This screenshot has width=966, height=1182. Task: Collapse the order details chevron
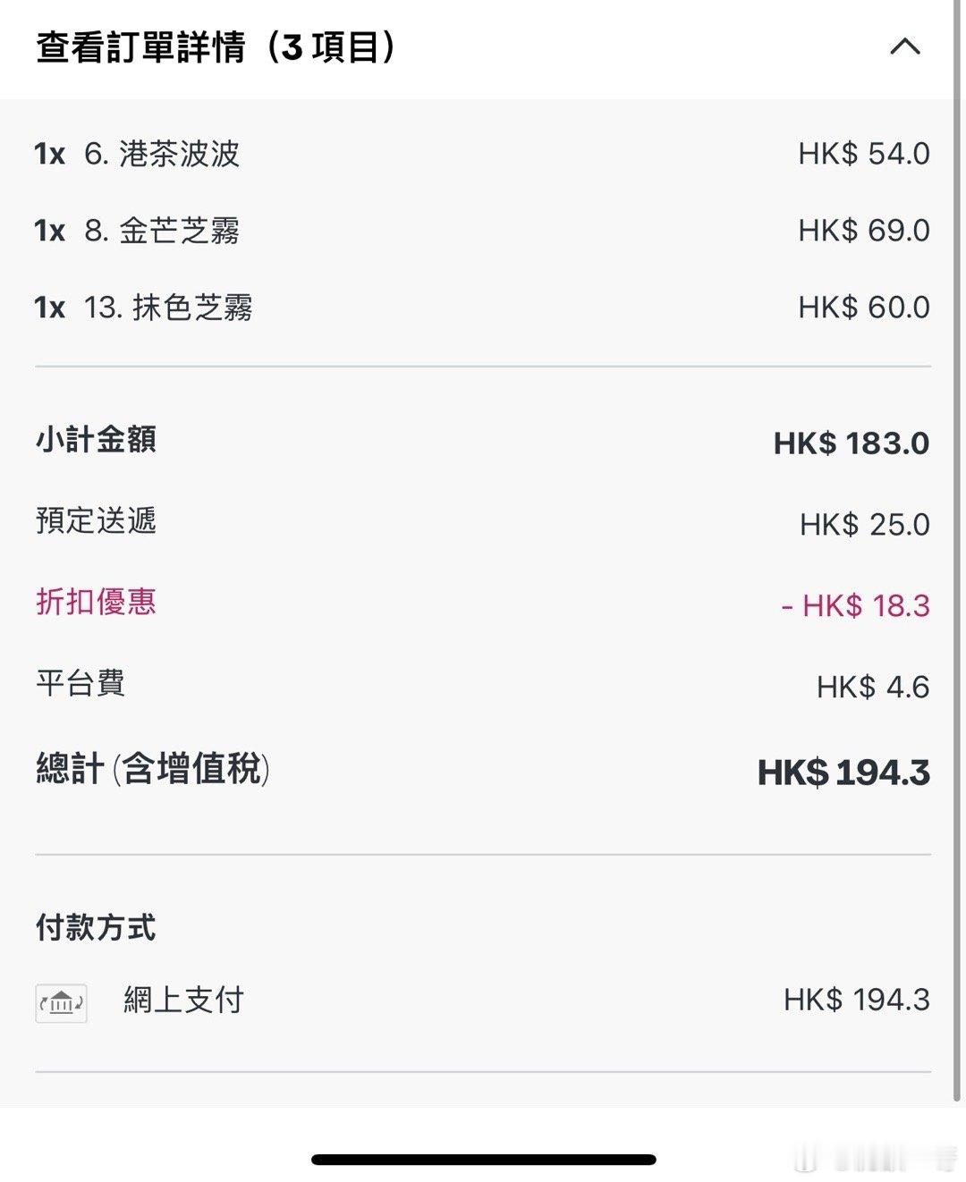click(x=905, y=46)
